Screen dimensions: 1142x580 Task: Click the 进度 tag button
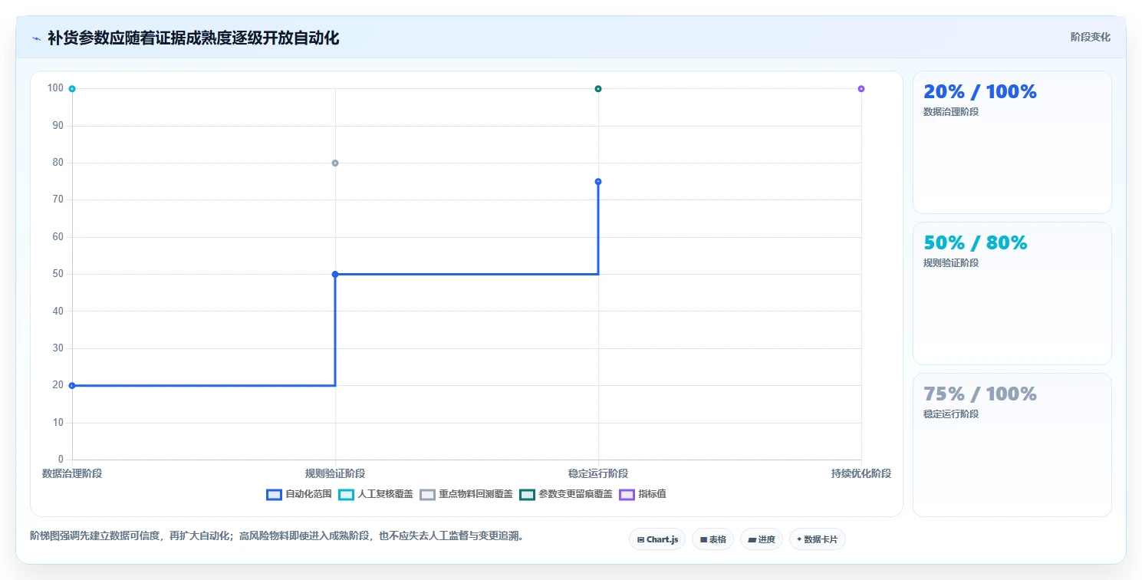761,539
